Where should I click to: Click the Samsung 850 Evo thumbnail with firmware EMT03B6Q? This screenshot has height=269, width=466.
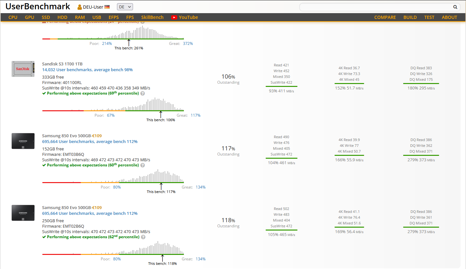click(x=23, y=141)
